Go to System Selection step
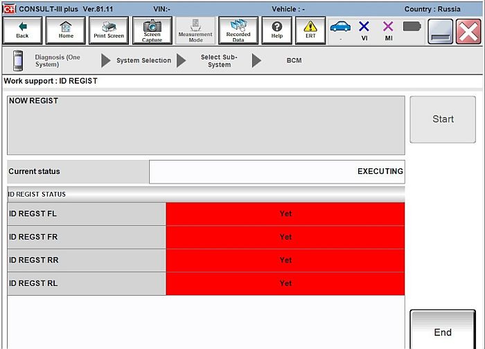 click(x=143, y=60)
